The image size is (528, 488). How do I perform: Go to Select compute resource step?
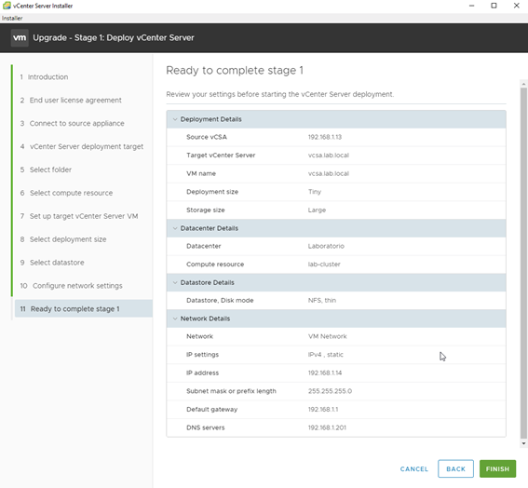click(66, 193)
